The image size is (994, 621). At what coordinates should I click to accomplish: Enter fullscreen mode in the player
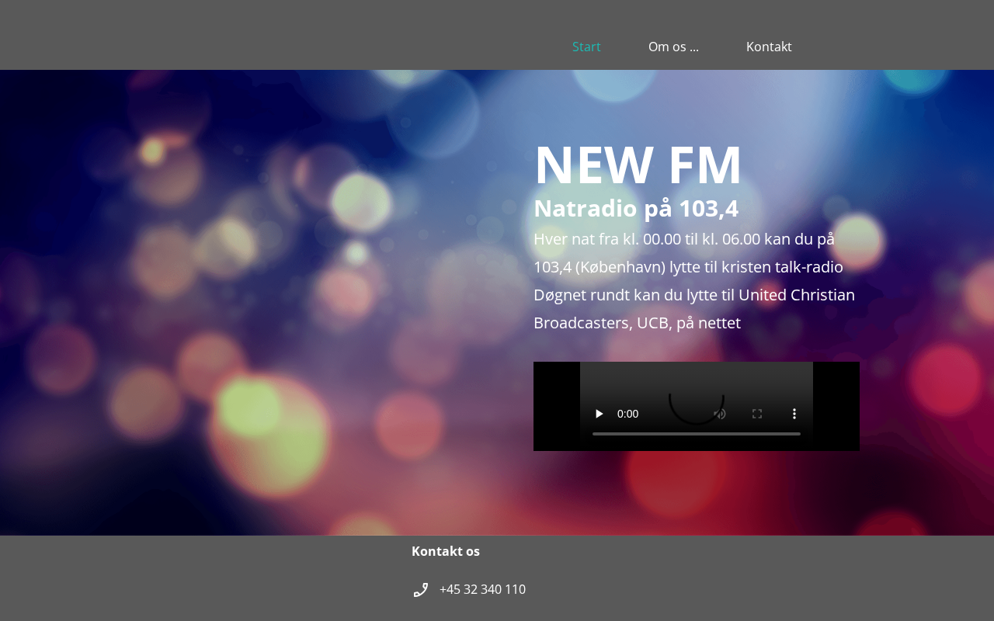[757, 414]
